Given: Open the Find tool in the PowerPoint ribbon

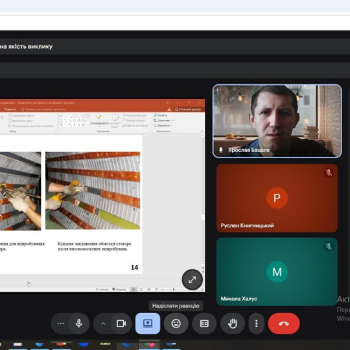Looking at the screenshot, I should coord(161,115).
